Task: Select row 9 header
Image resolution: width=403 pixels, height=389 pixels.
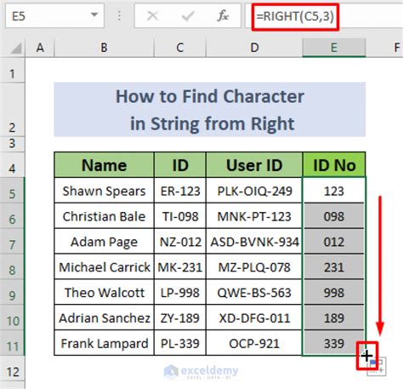Action: click(12, 292)
